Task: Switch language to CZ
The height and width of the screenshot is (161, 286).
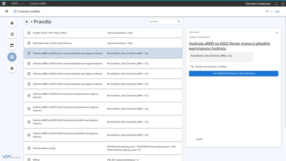Action: (x=267, y=11)
